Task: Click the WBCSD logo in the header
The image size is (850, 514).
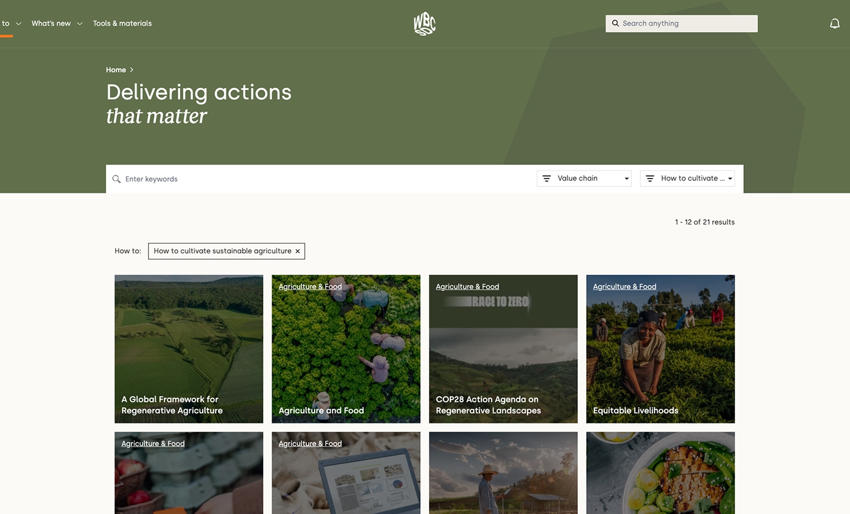Action: [425, 24]
